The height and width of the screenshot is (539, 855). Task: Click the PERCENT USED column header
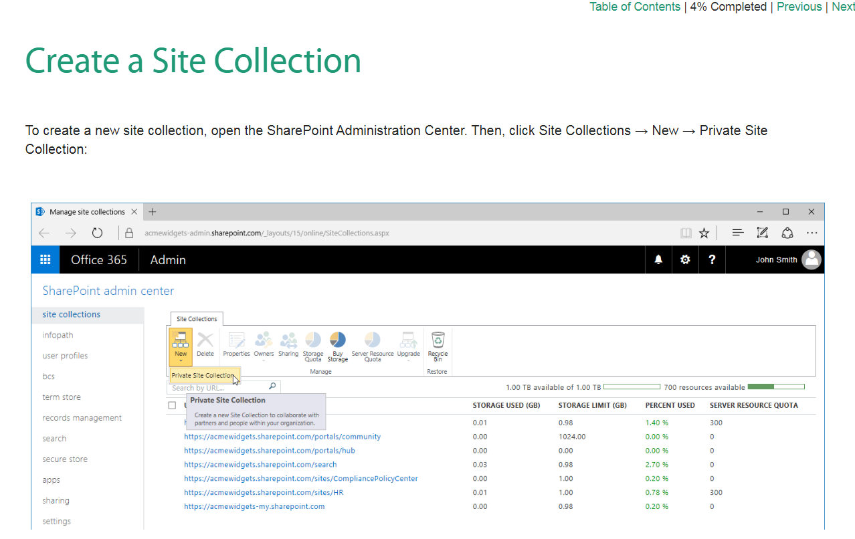tap(670, 405)
